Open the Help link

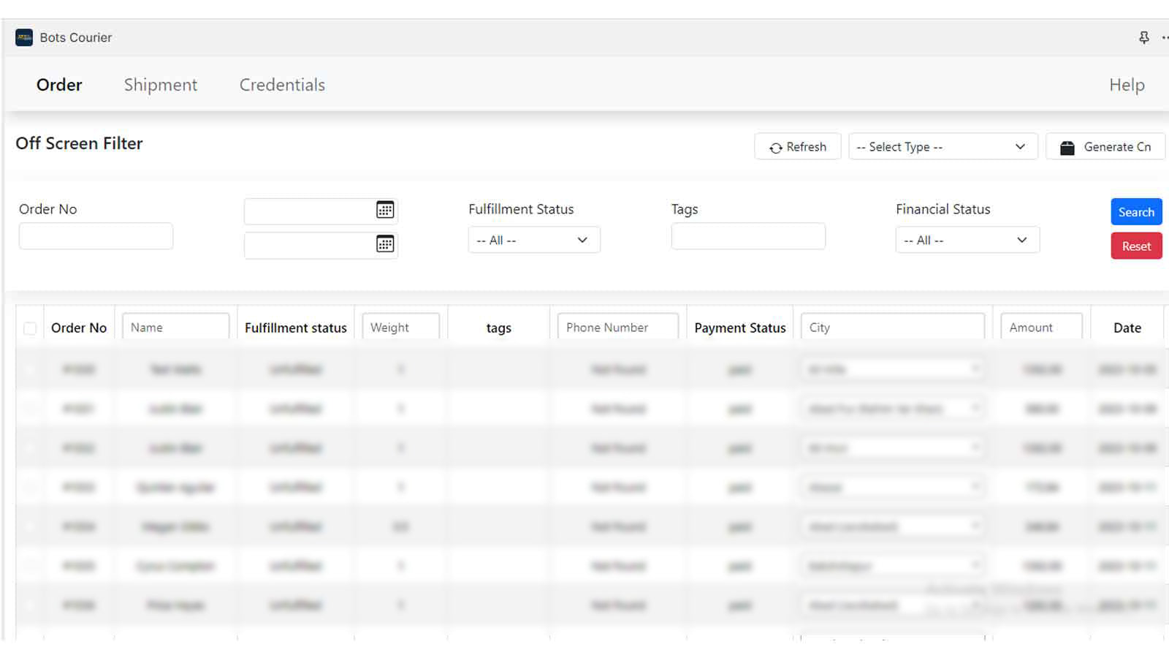tap(1126, 85)
